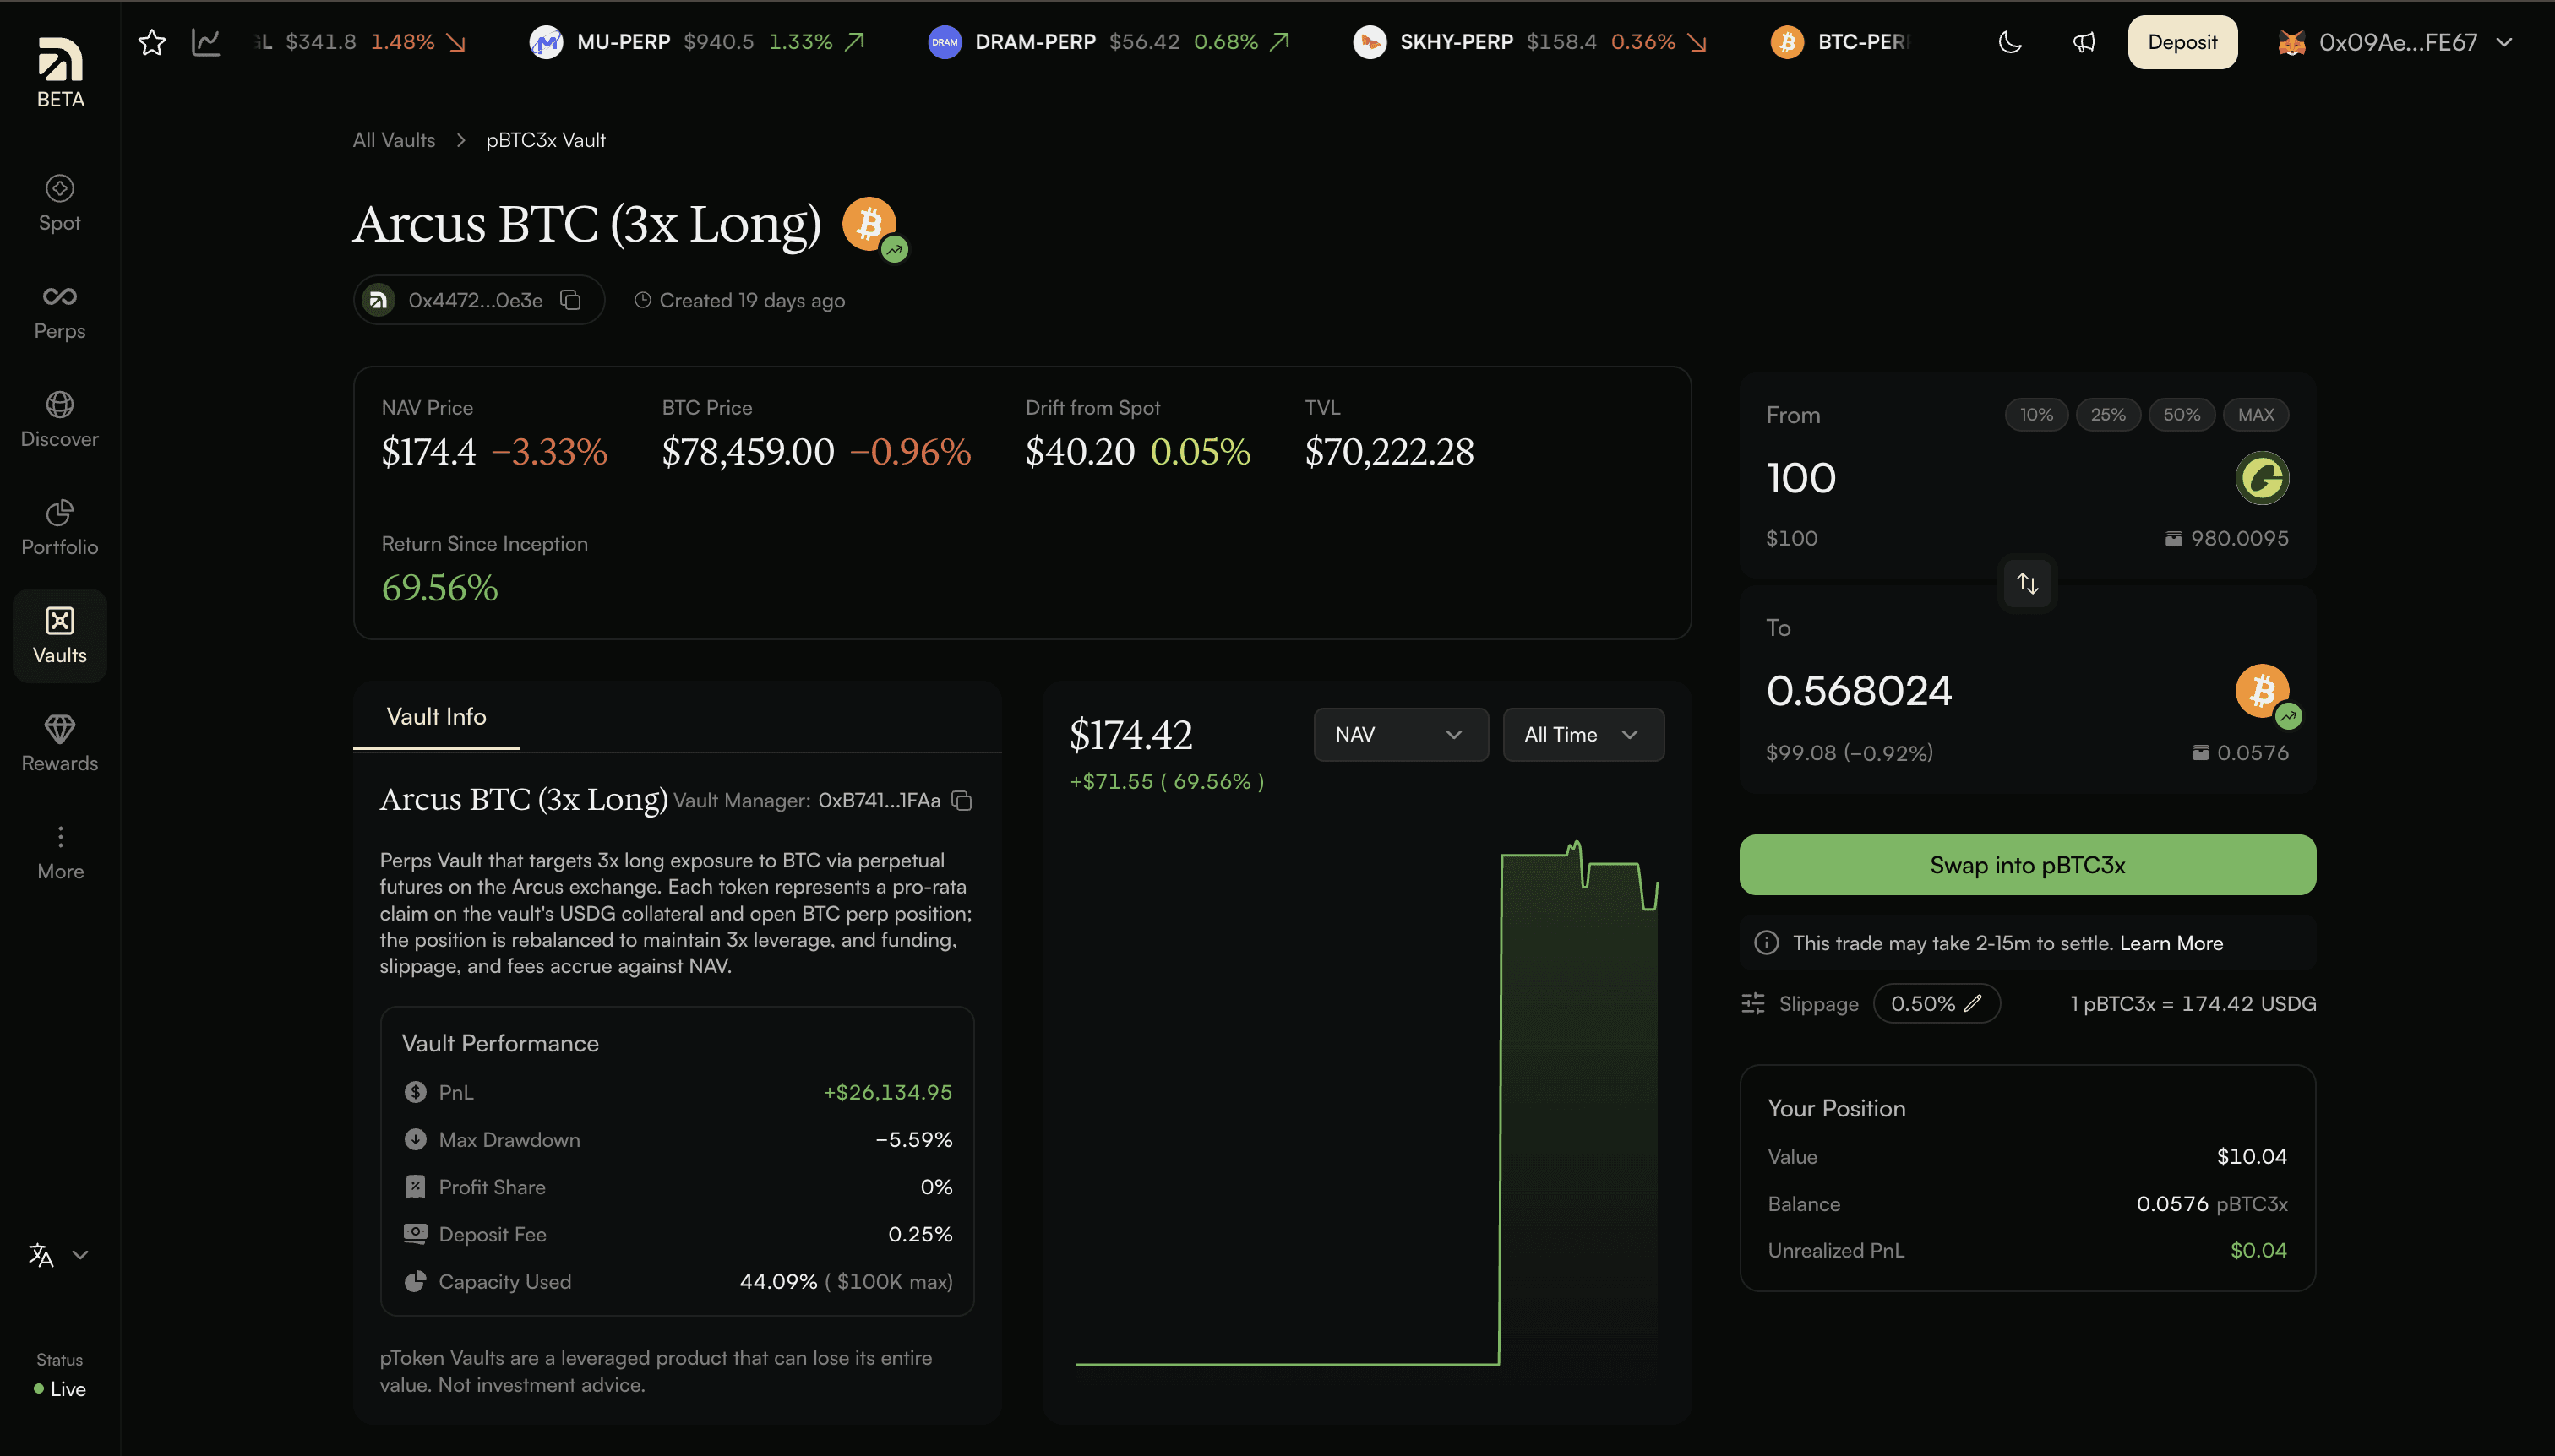Edit the From amount field 100

1800,478
